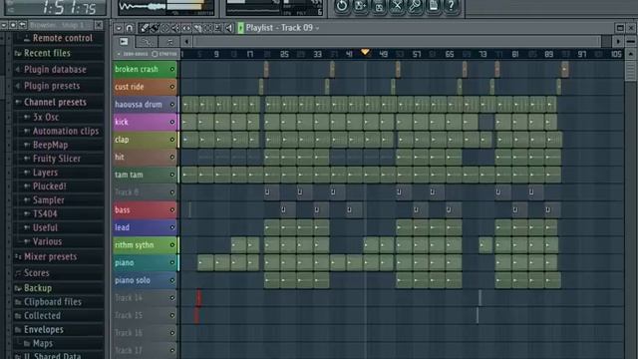Click the playlist scroll-right arrow

(x=618, y=41)
